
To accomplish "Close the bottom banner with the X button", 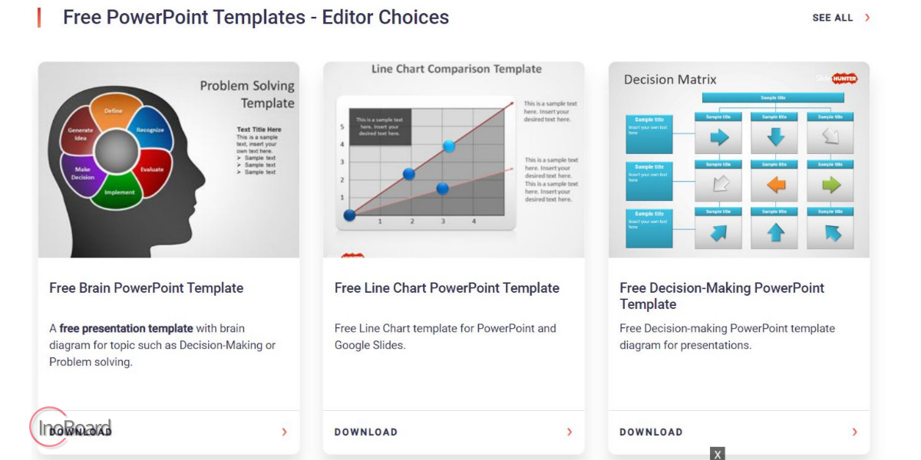I will [718, 454].
